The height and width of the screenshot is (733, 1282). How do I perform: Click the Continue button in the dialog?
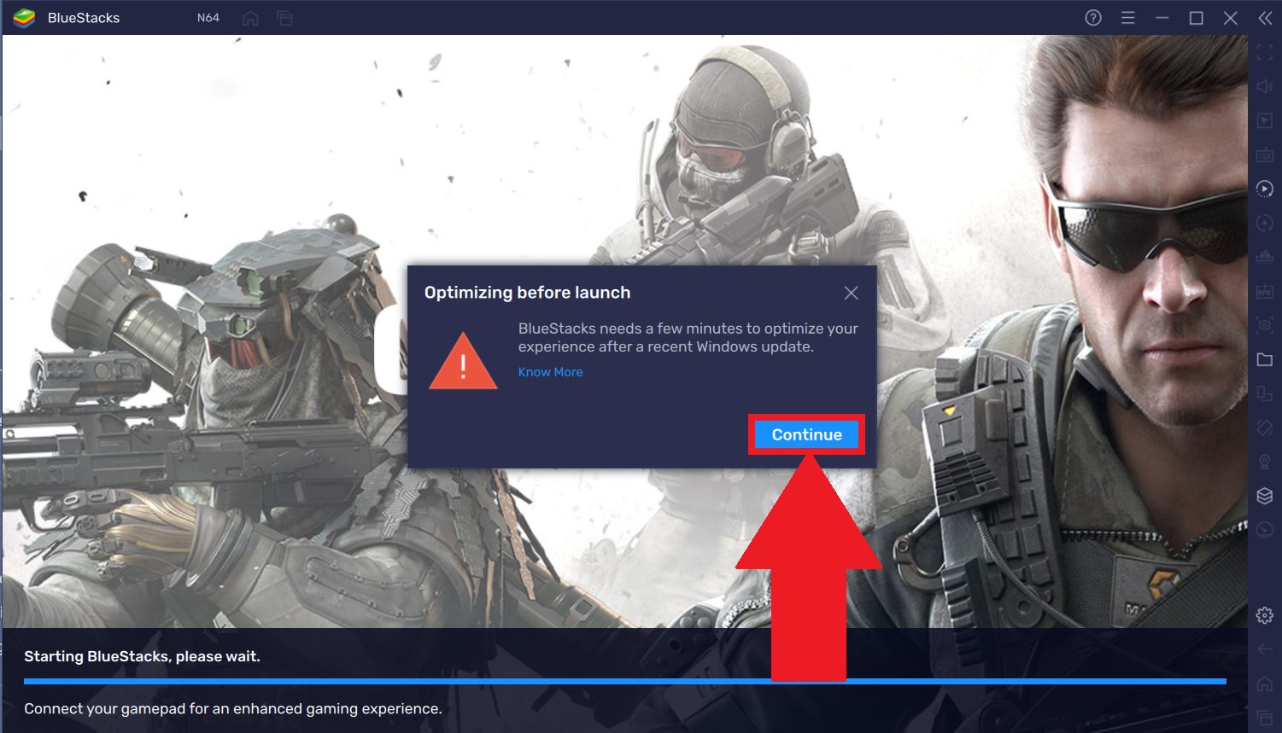coord(806,434)
